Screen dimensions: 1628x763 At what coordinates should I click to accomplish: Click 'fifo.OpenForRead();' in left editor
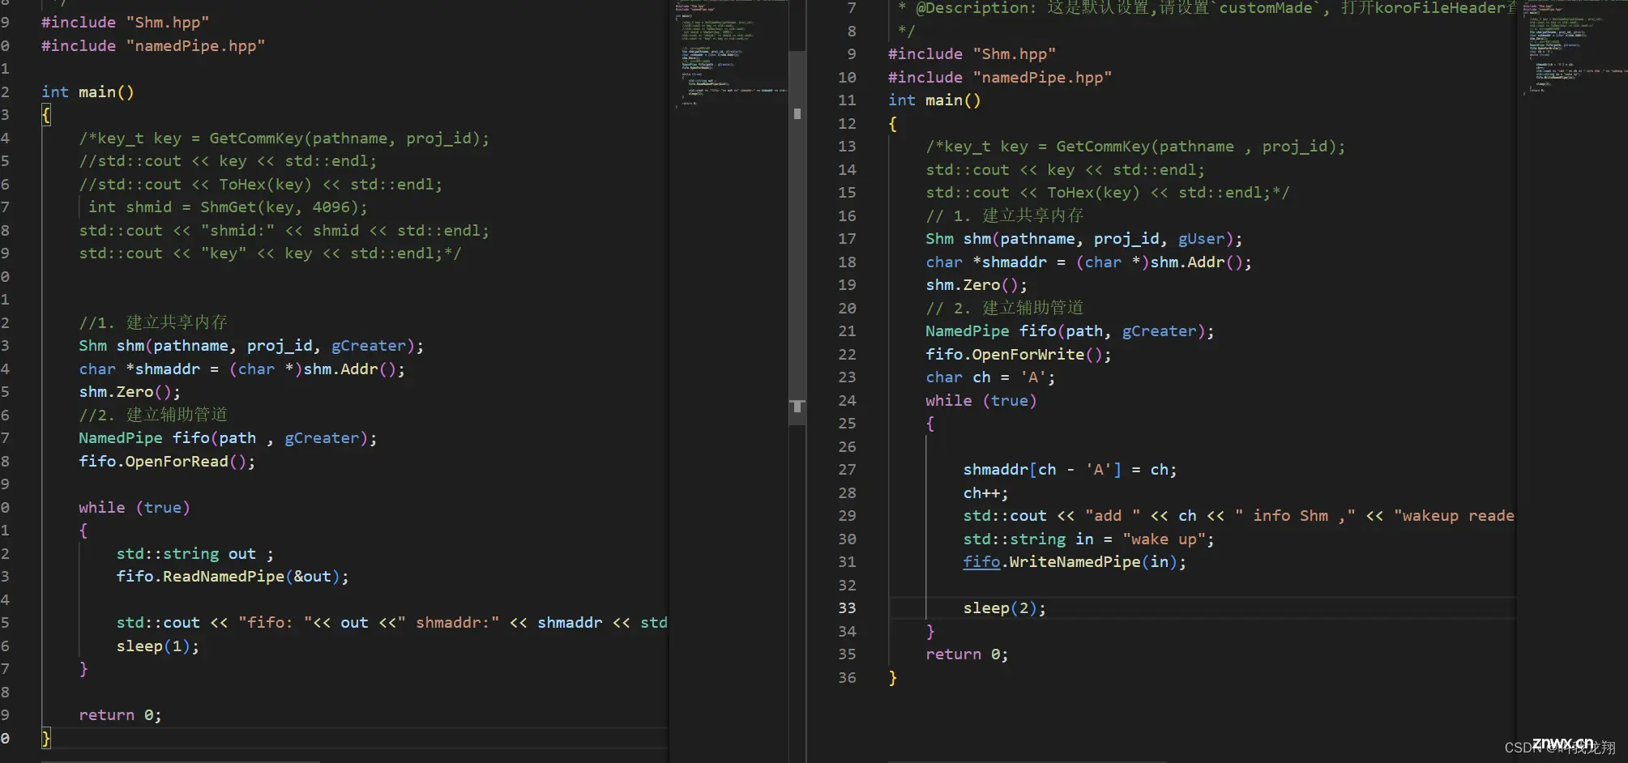[x=167, y=462]
